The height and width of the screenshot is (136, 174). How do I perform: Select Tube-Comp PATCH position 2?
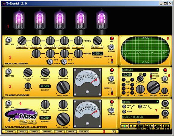(112, 94)
